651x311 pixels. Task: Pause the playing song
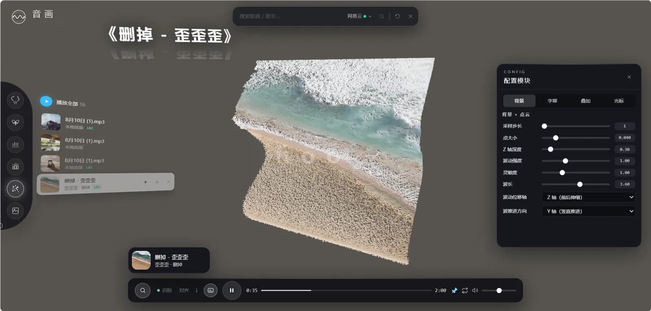[x=232, y=290]
